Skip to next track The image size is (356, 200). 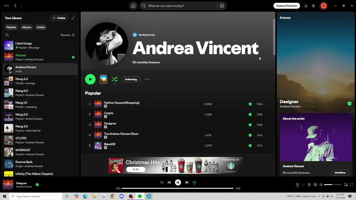click(187, 182)
